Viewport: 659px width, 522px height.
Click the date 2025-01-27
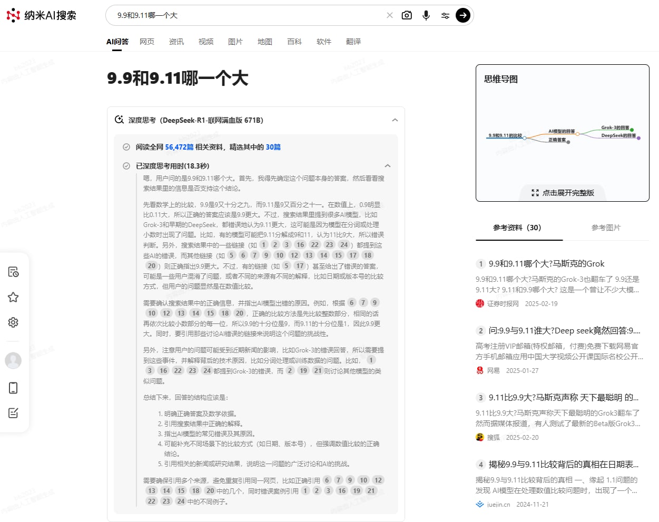[x=522, y=370]
